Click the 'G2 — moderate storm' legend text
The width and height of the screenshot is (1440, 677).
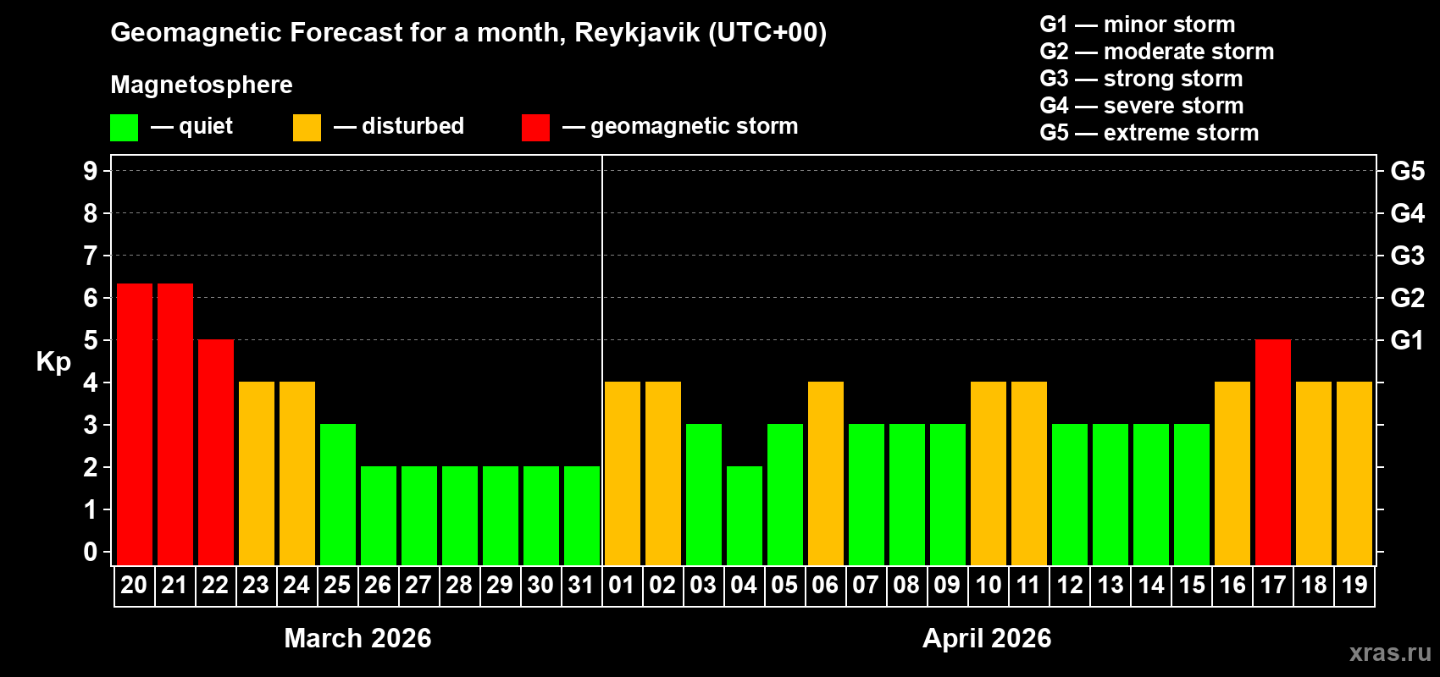pos(1157,52)
